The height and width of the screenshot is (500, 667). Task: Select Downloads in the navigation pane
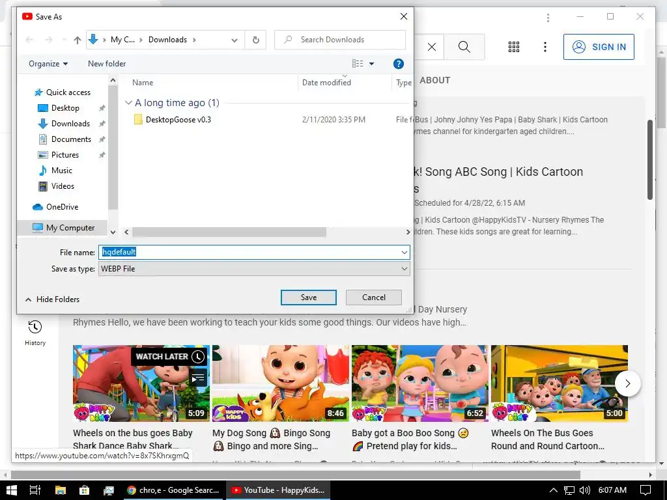click(x=70, y=124)
